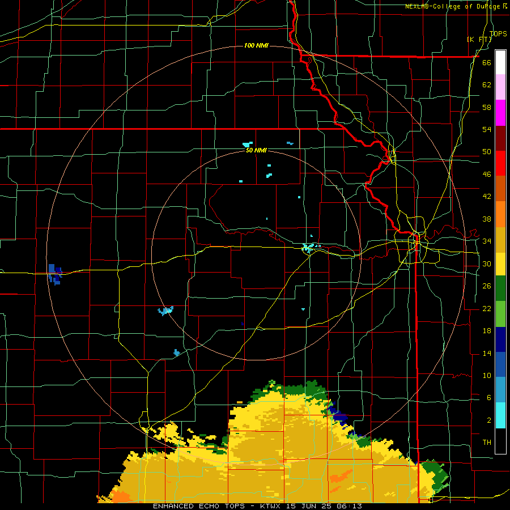
Task: Click the dark green legend swatch
Action: [x=500, y=288]
